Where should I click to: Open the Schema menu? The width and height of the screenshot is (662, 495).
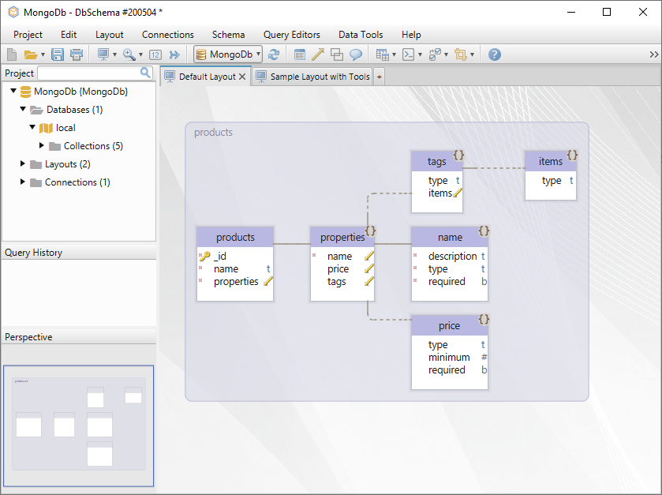point(228,35)
